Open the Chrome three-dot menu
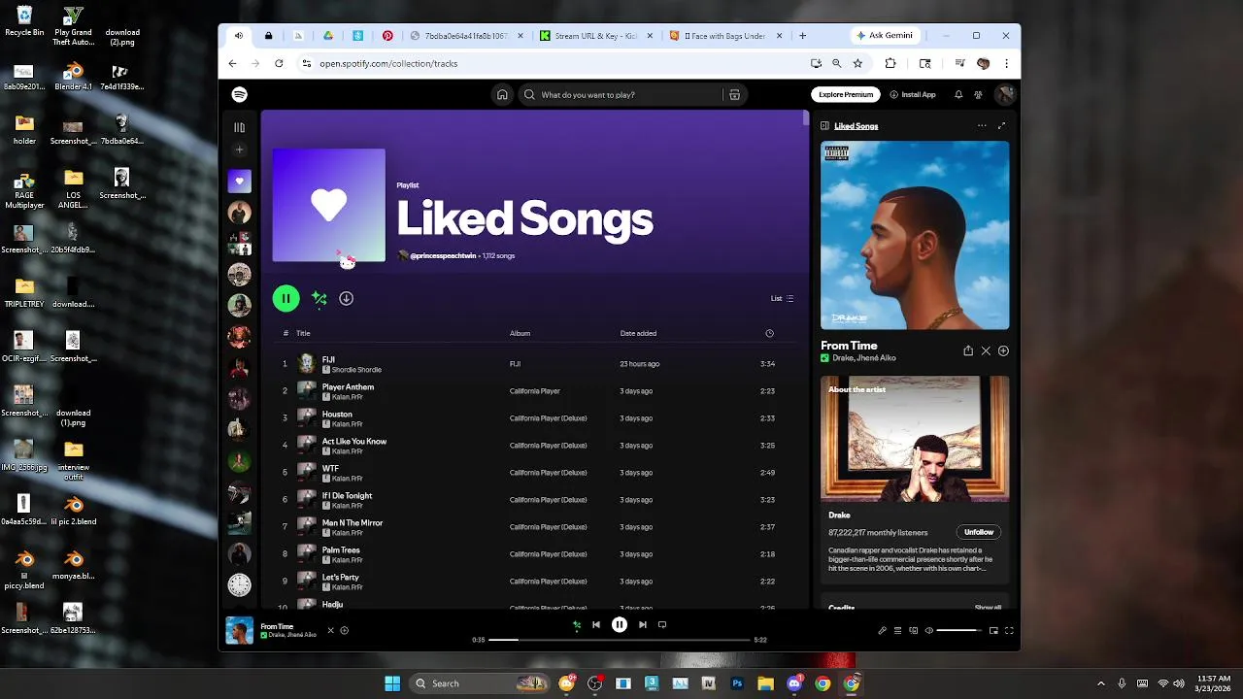The width and height of the screenshot is (1243, 699). coord(1006,63)
